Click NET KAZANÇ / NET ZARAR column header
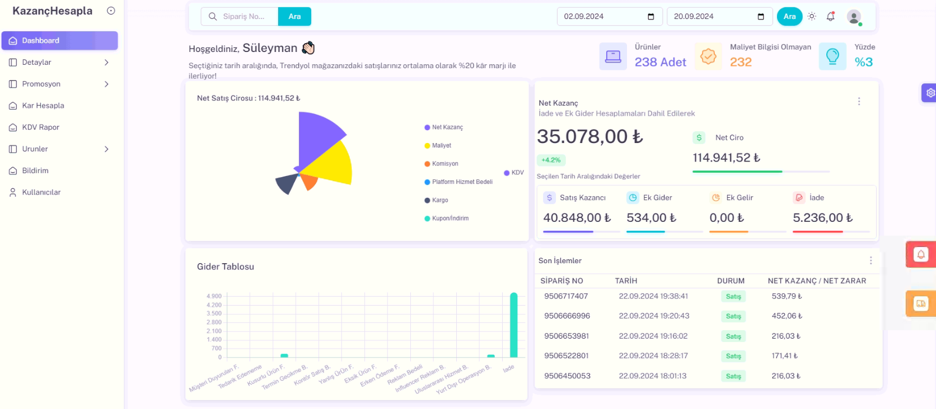This screenshot has width=936, height=409. pos(817,281)
